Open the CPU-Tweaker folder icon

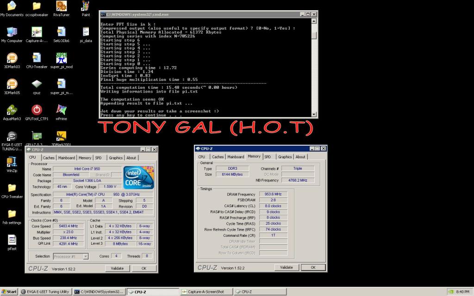(x=12, y=191)
